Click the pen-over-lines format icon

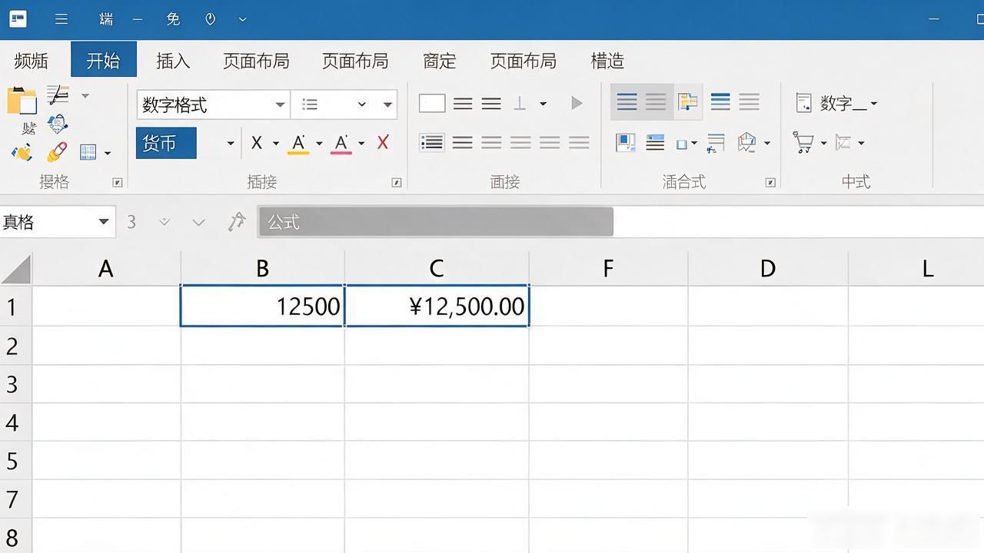pos(58,95)
